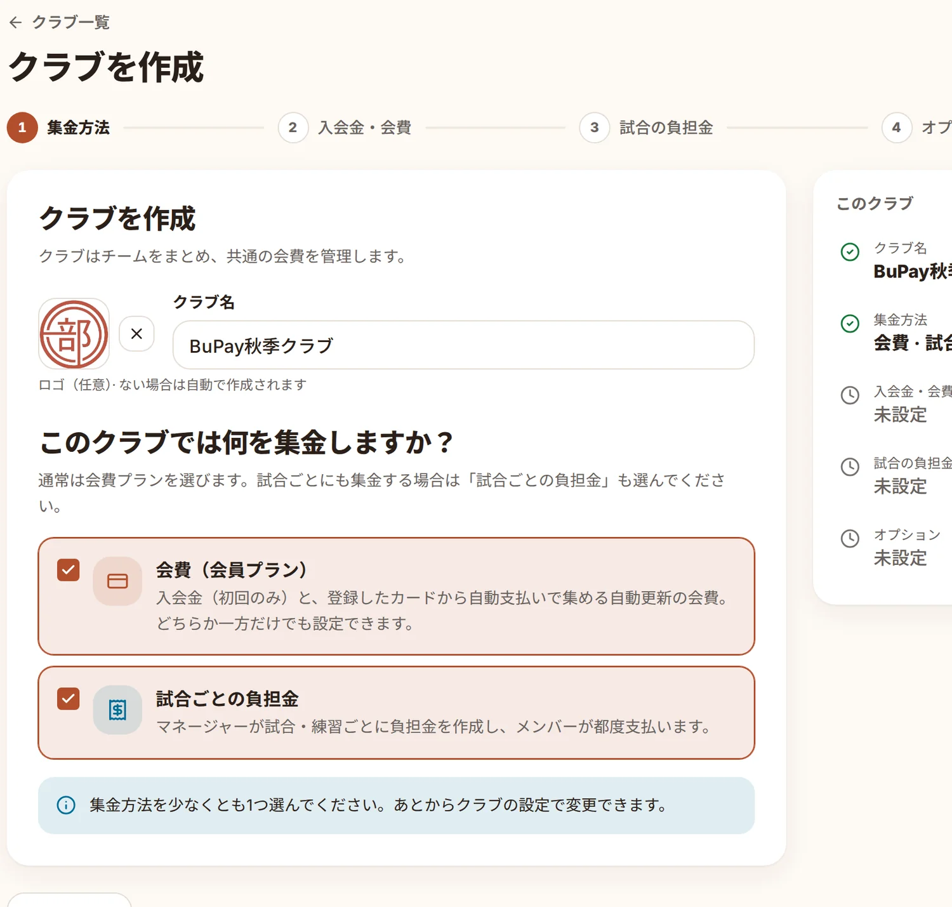Image resolution: width=952 pixels, height=907 pixels.
Task: Click the green check icon beside 集金方法 summary
Action: [850, 324]
